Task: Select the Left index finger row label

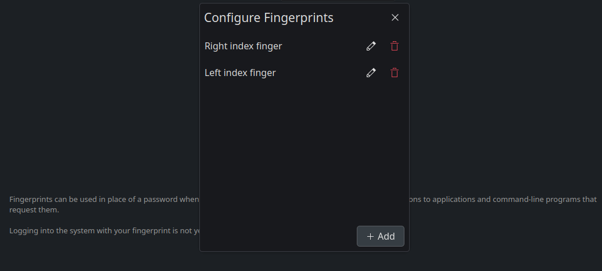Action: [x=240, y=73]
